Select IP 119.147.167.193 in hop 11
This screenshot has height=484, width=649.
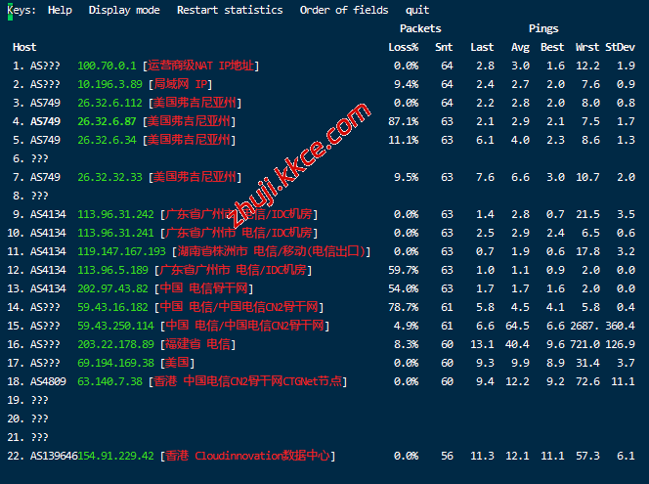[x=121, y=251]
